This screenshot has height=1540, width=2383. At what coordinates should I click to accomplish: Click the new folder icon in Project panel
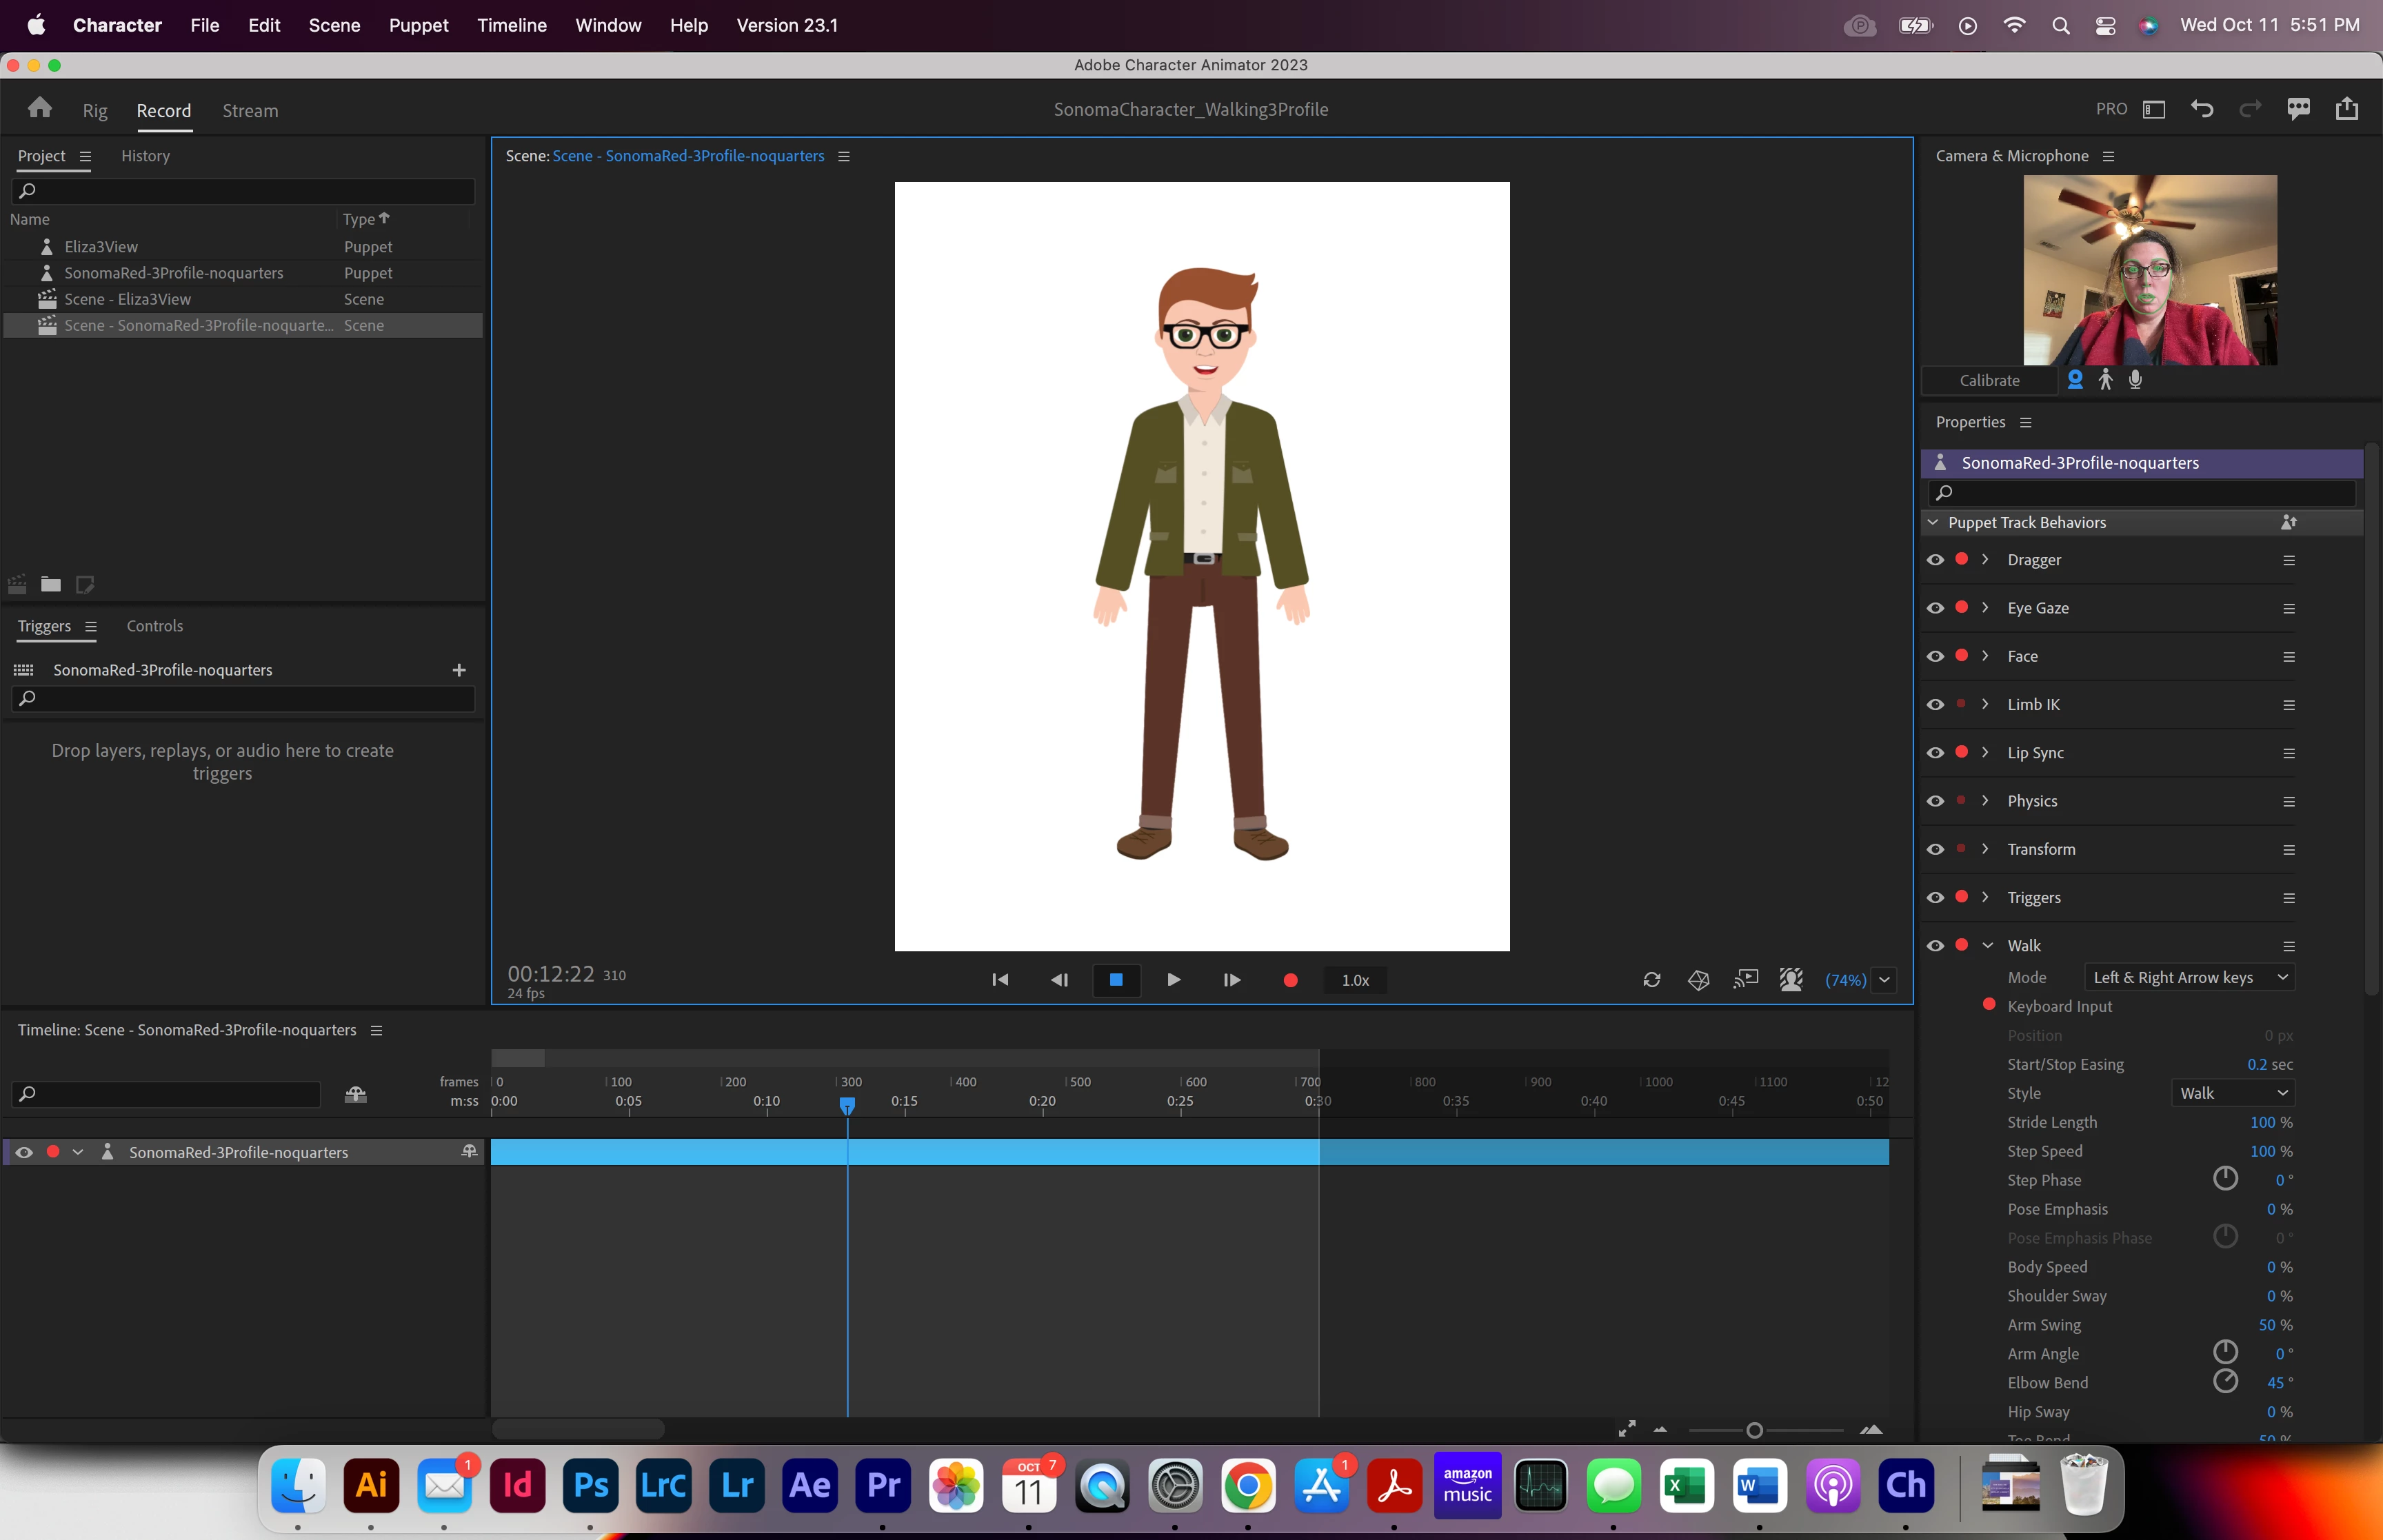point(51,584)
